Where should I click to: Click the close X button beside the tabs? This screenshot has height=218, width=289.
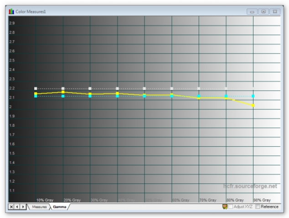[x=12, y=207]
